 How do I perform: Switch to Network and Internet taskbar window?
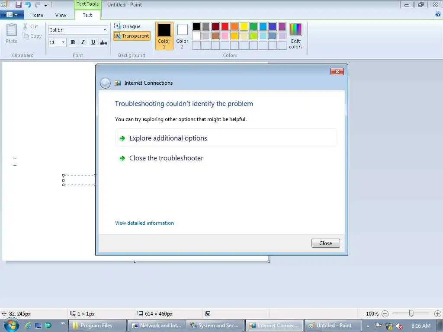(157, 326)
